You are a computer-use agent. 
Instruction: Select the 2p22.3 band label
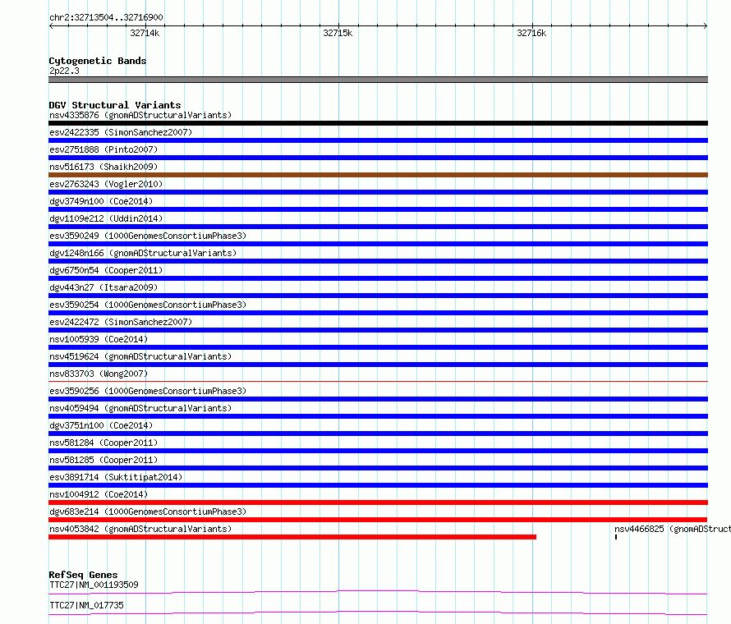[x=64, y=71]
